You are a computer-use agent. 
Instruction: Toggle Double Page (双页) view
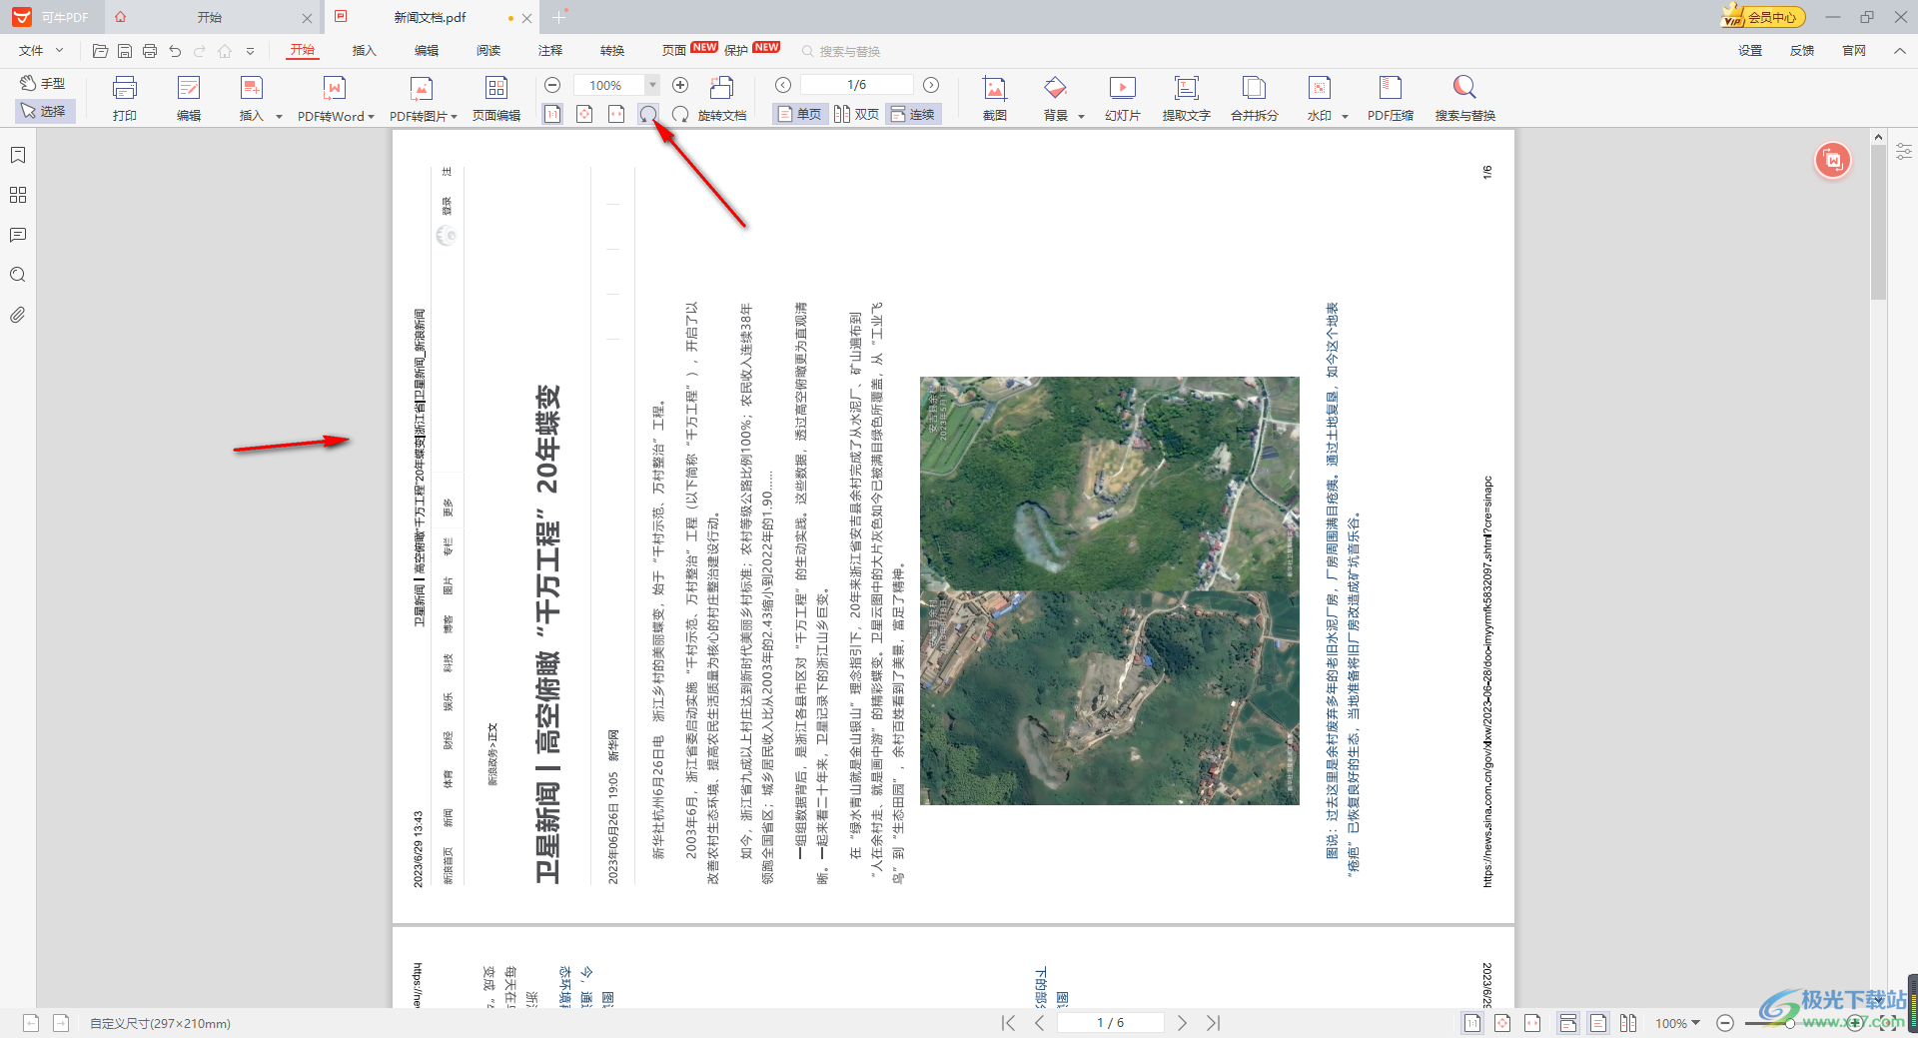point(857,114)
